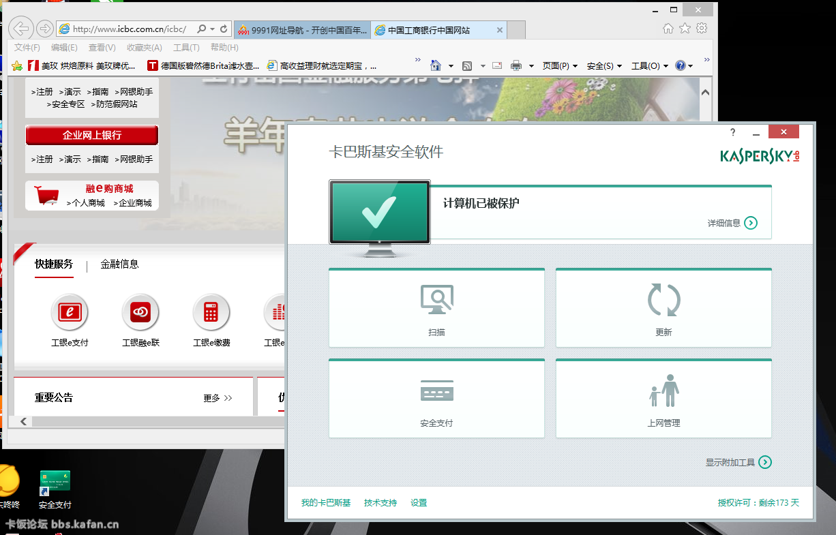836x535 pixels.
Task: Click the address bar search magnifier
Action: 202,29
